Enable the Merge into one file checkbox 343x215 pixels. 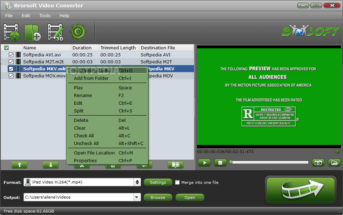tap(177, 182)
